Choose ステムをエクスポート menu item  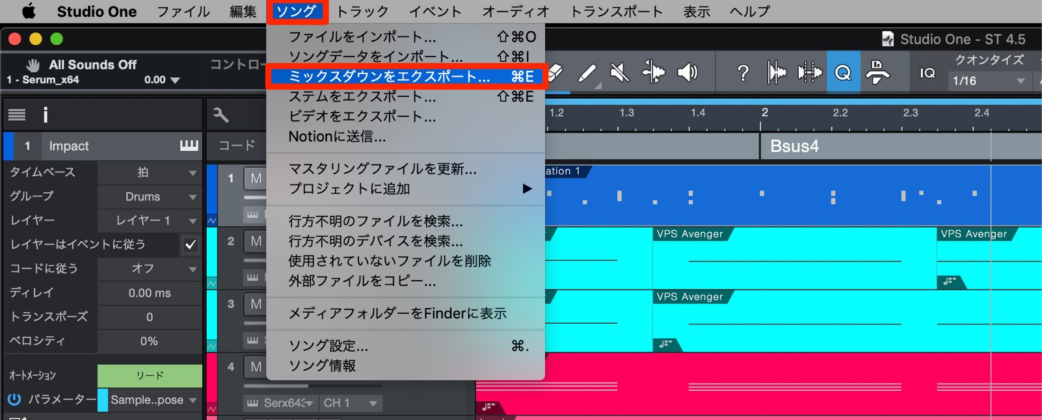tap(405, 97)
